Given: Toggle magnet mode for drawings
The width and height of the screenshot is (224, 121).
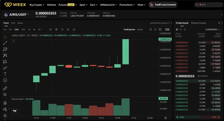Looking at the screenshot, I should tap(5, 103).
